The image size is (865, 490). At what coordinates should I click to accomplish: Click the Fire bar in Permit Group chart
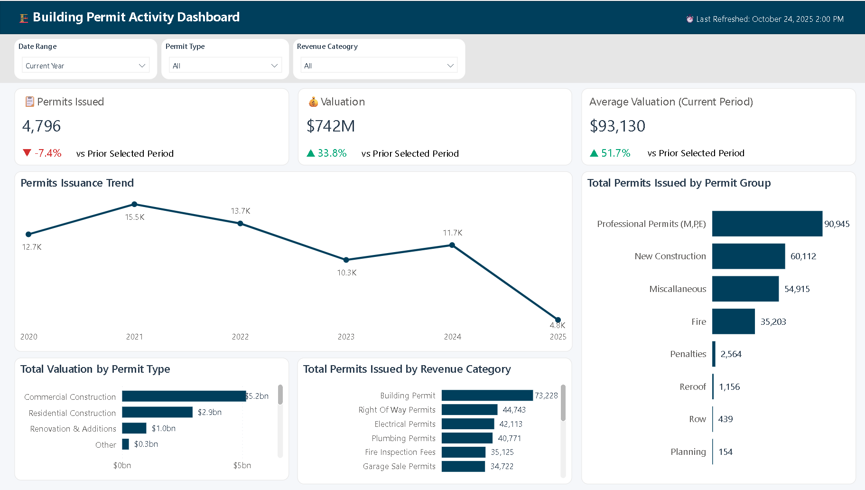pos(733,321)
